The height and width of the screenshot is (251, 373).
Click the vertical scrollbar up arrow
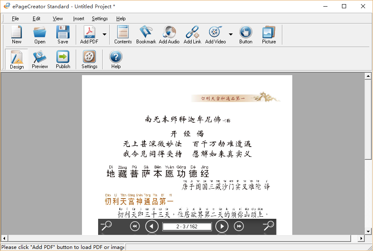point(368,76)
